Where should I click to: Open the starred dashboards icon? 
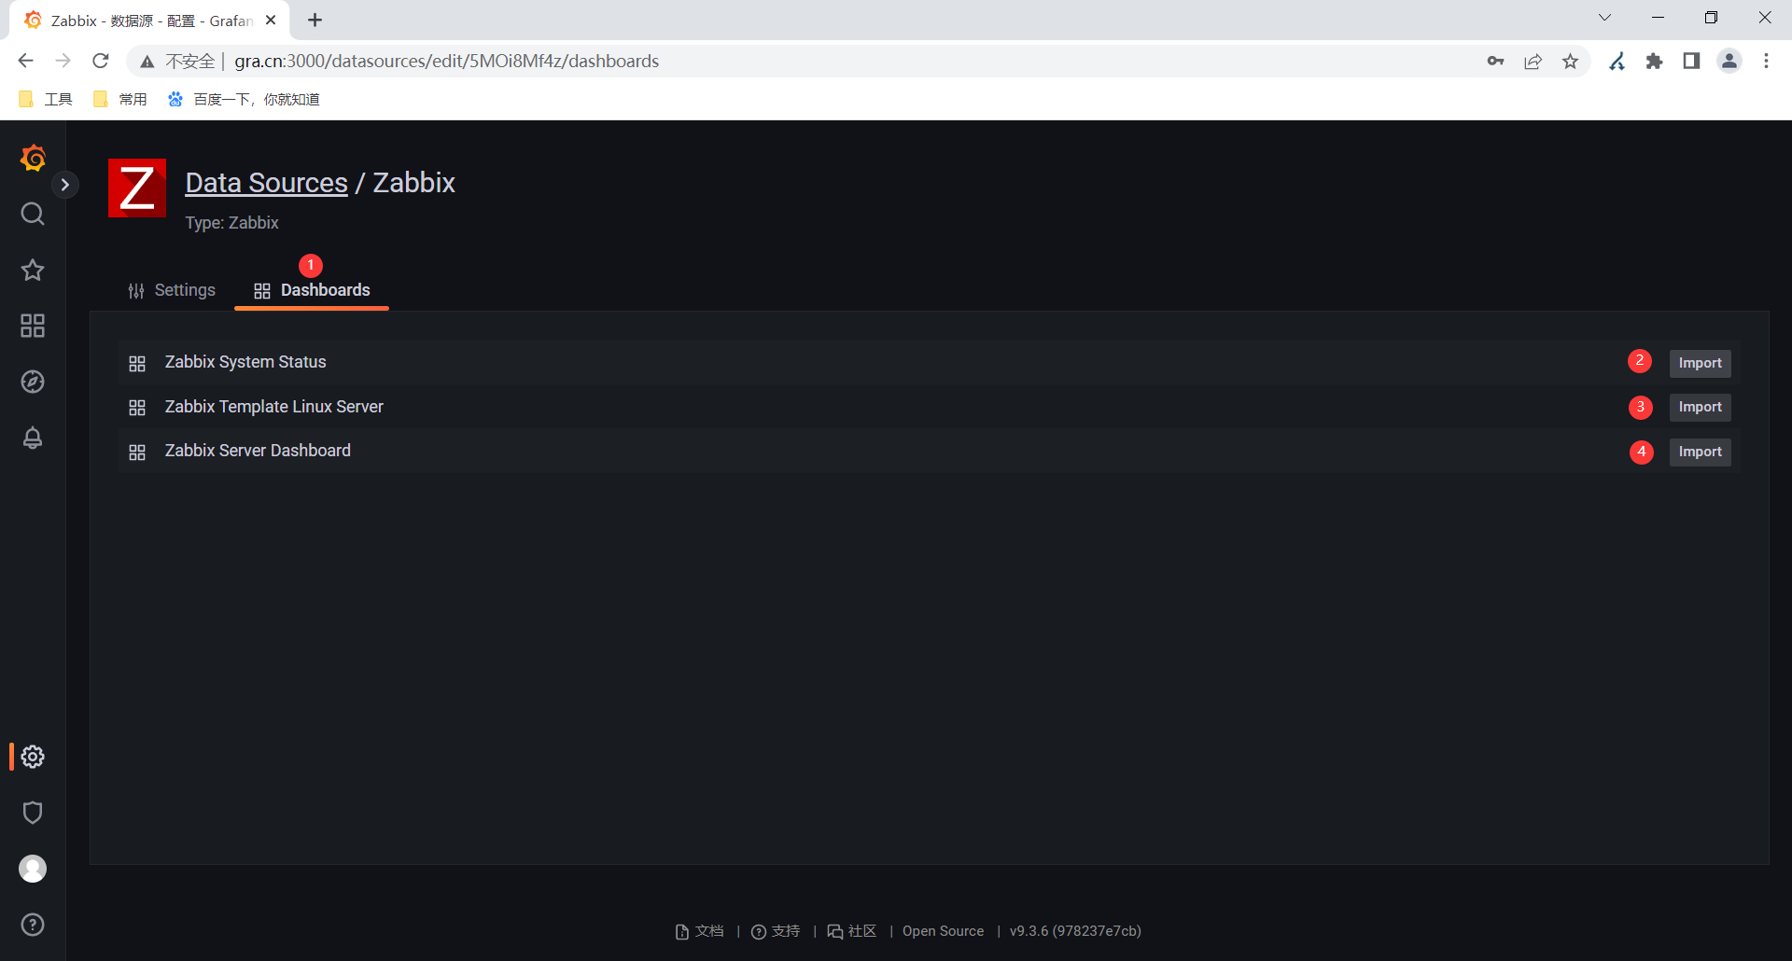33,270
